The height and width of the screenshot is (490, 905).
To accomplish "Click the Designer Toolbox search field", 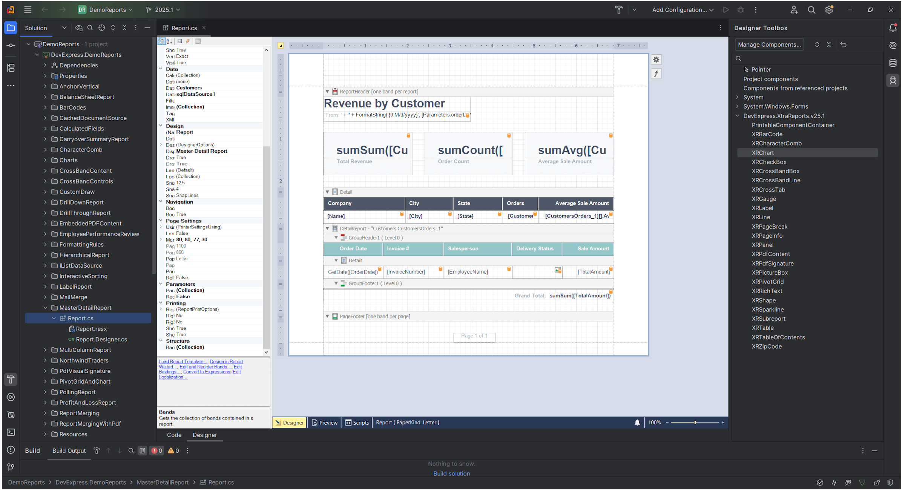I will click(792, 58).
